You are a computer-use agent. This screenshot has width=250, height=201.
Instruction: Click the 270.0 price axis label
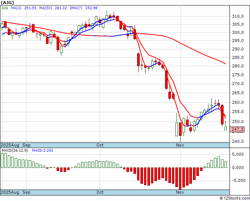(238, 84)
